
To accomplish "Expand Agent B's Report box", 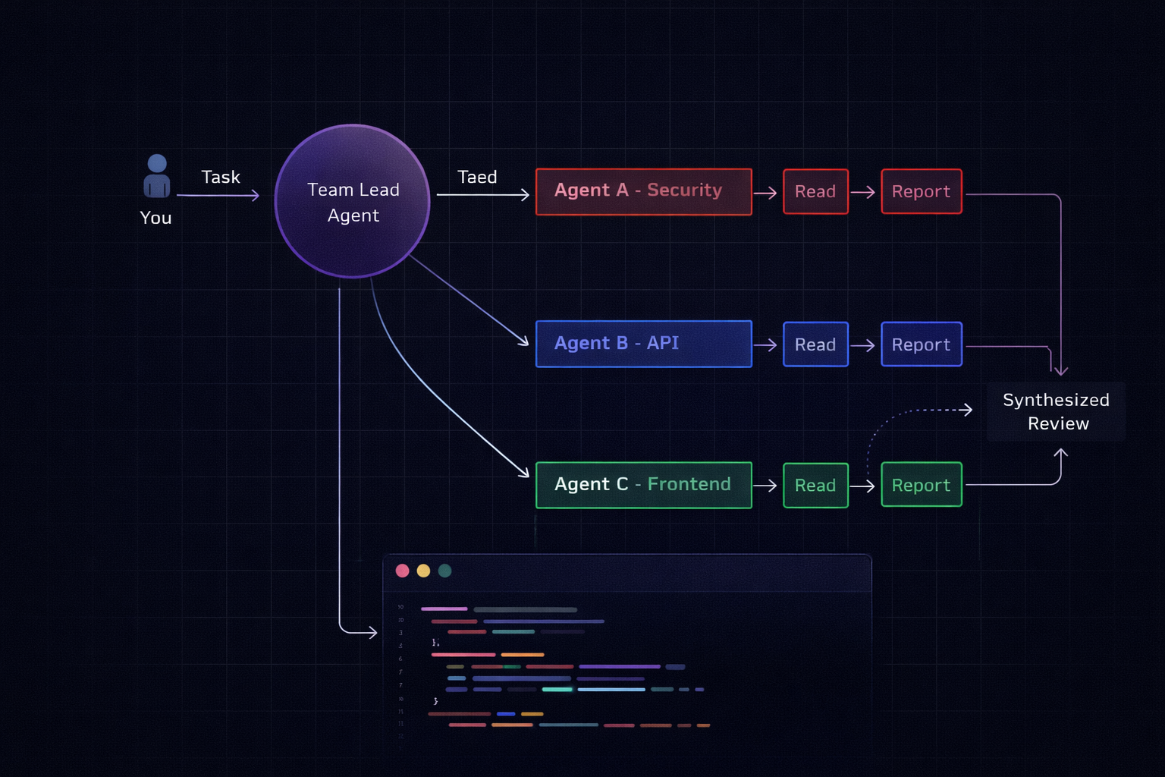I will [x=921, y=344].
